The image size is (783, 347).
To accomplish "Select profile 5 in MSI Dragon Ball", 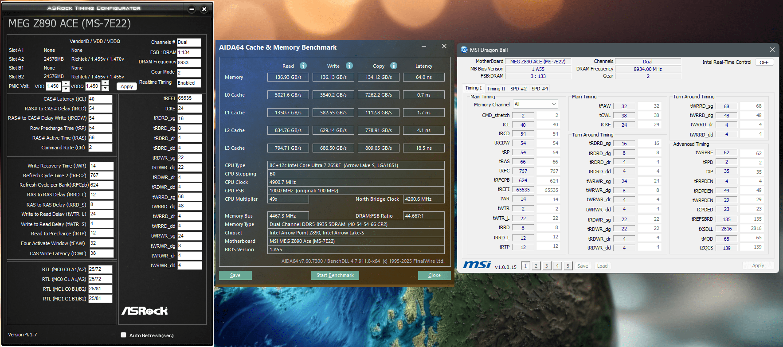I will point(568,266).
